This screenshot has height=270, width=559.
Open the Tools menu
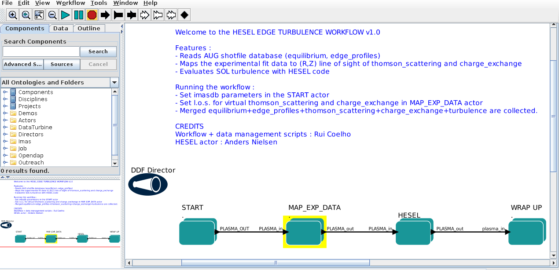tap(99, 3)
